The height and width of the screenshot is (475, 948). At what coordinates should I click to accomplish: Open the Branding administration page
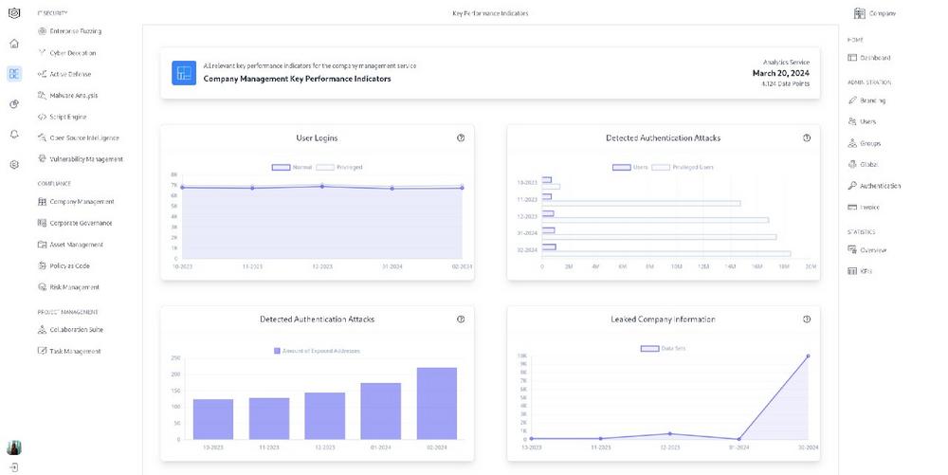(866, 100)
